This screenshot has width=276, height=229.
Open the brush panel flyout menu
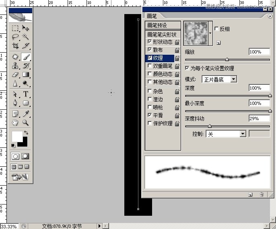(x=270, y=16)
